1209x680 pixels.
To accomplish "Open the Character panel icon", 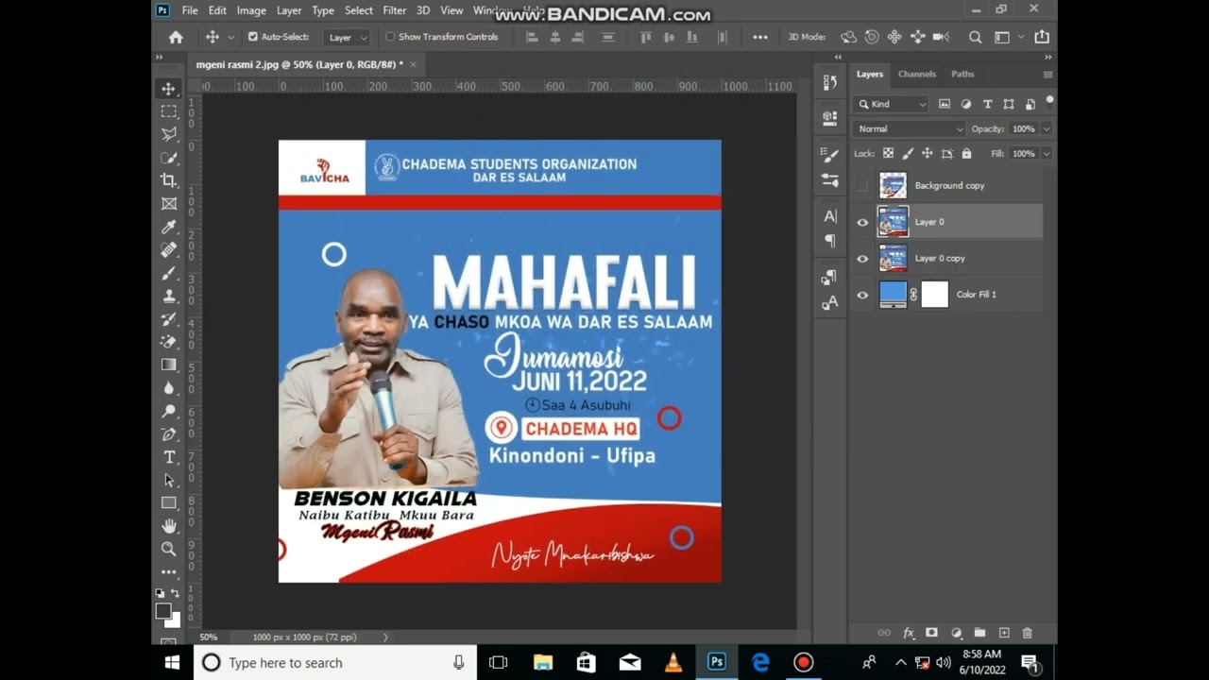I will coord(830,216).
